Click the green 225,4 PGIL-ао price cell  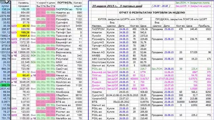pos(194,69)
